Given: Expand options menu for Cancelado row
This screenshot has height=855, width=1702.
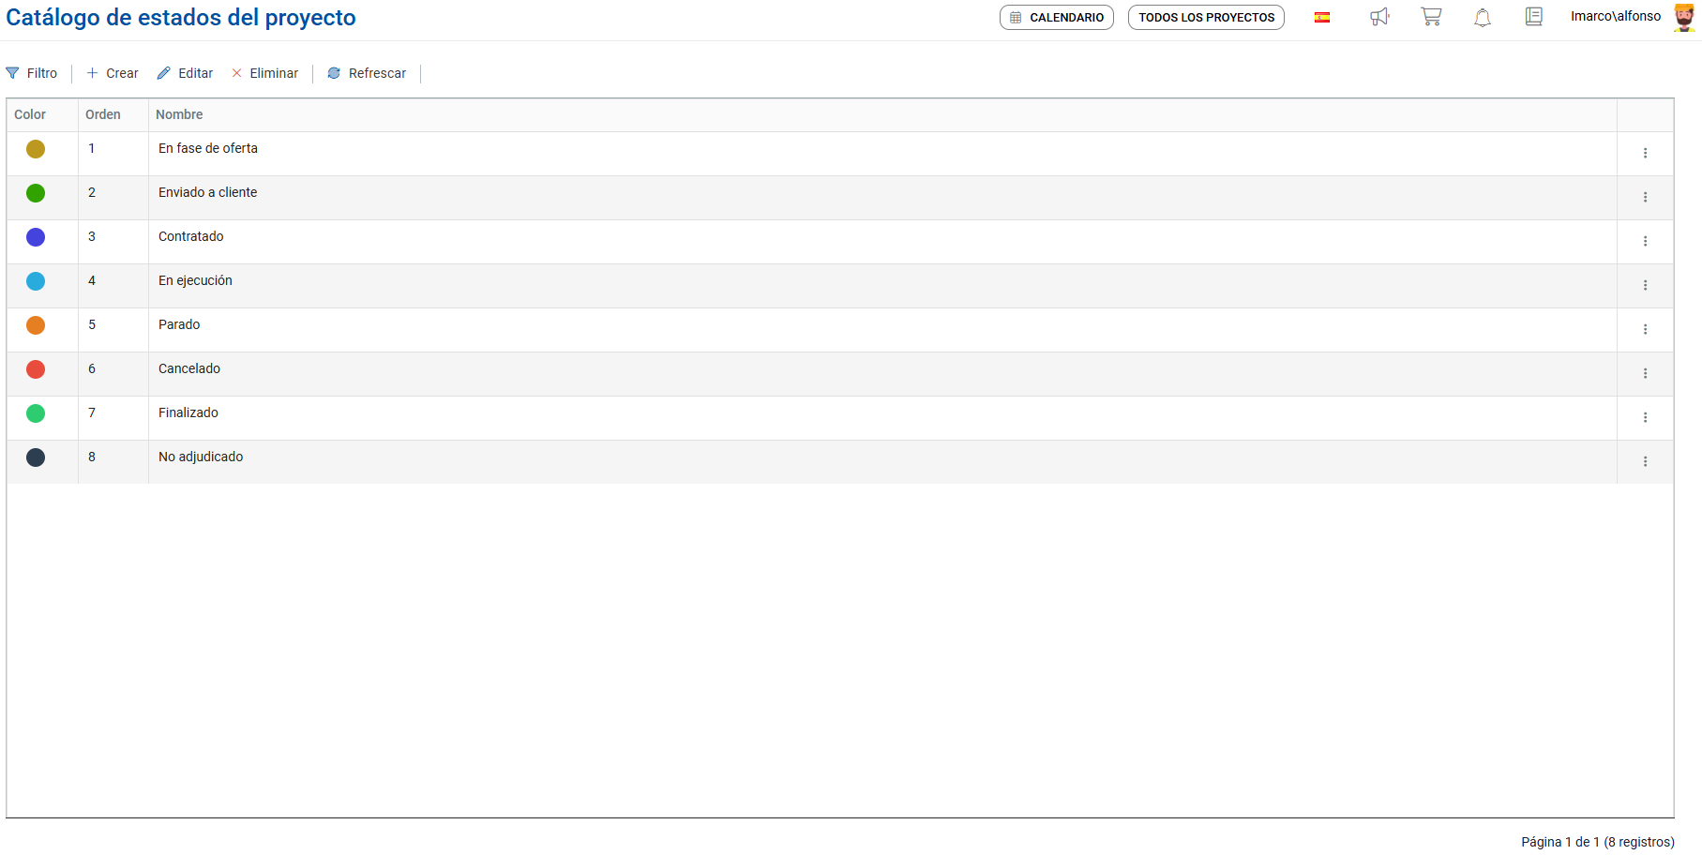Looking at the screenshot, I should point(1645,373).
